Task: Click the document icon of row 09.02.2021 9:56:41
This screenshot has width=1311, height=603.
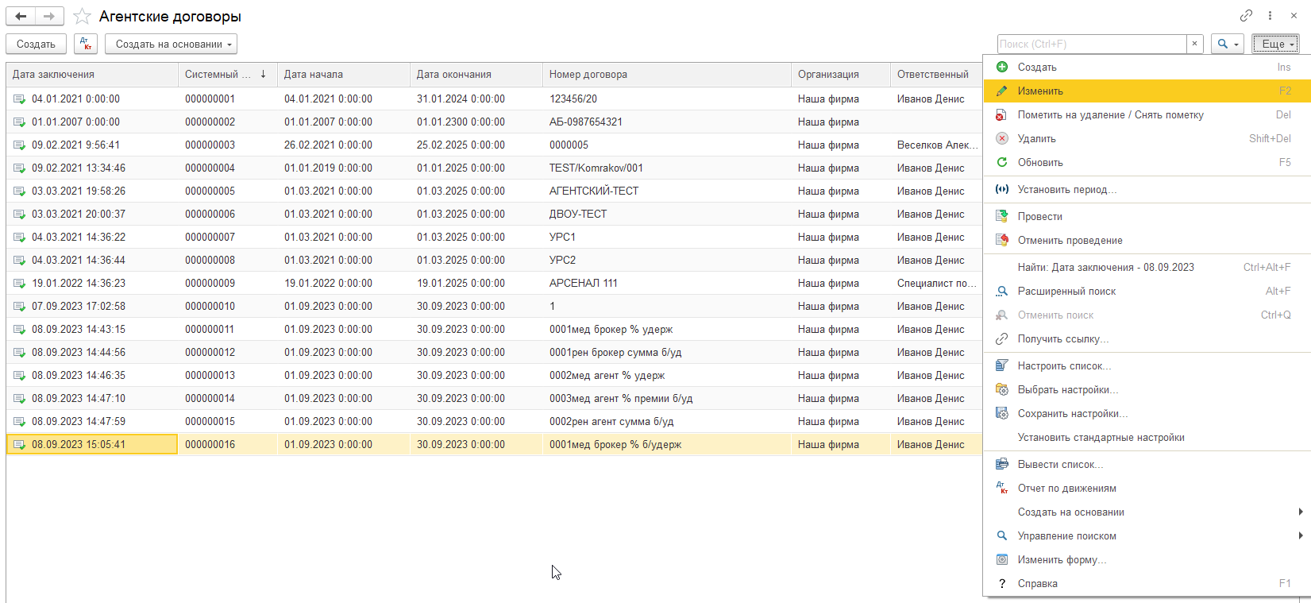Action: (19, 145)
